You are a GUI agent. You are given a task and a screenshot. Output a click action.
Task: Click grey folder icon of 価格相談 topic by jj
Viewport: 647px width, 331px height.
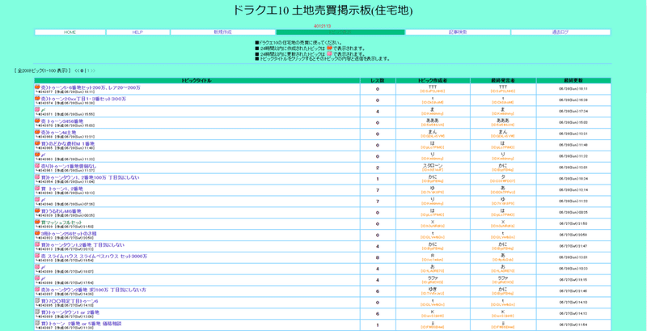(x=37, y=323)
